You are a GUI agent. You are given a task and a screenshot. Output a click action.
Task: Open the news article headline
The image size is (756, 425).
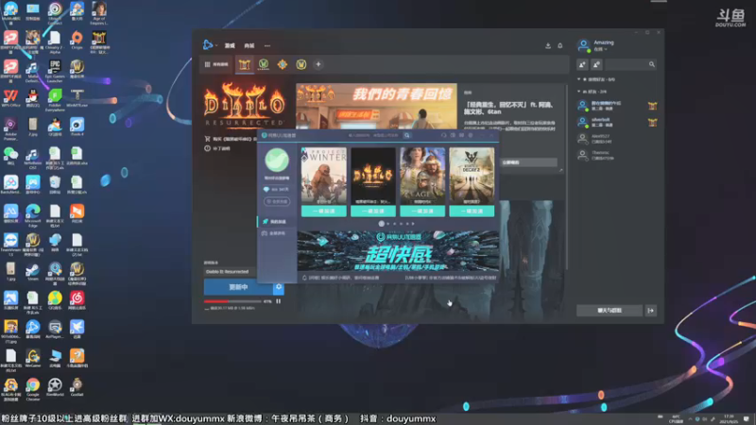[508, 108]
